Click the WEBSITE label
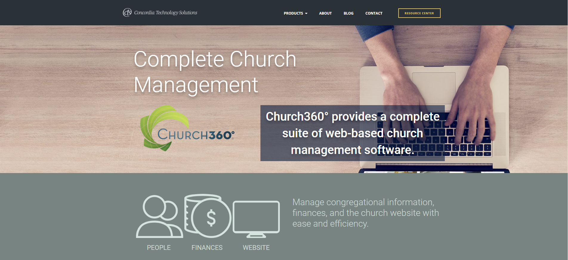Viewport: 568px width, 260px height. tap(256, 247)
